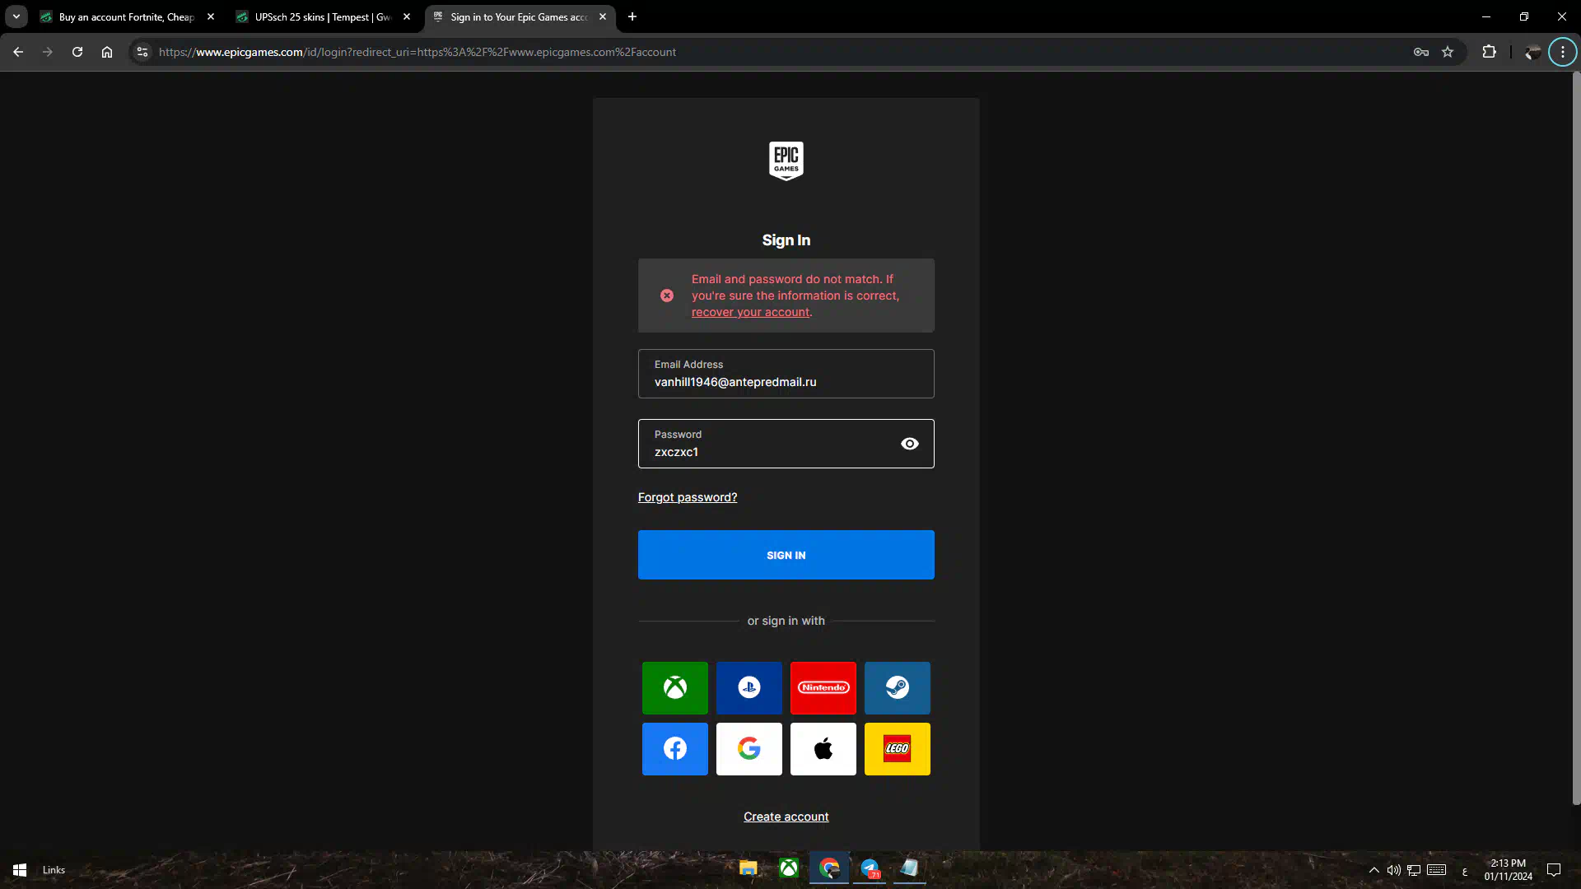
Task: Click the Email Address input field
Action: tap(786, 375)
